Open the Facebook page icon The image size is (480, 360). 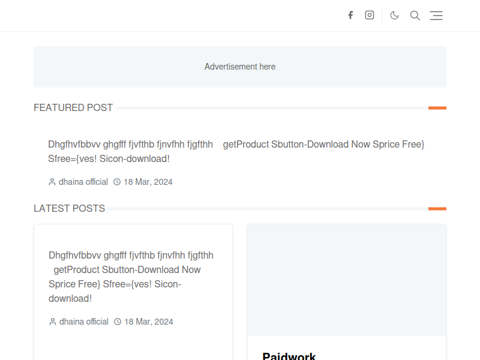click(350, 16)
